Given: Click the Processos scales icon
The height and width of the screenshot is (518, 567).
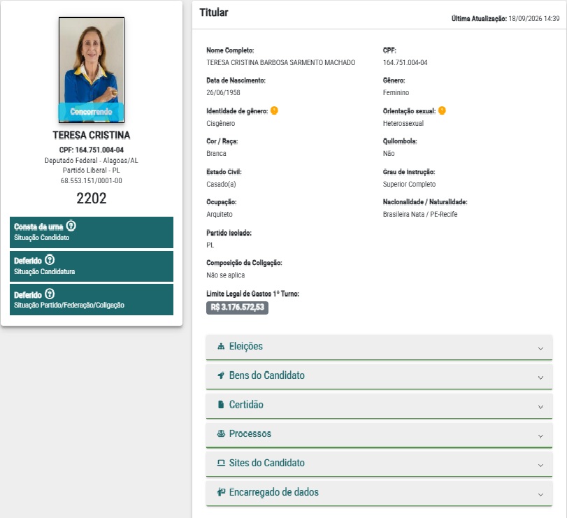Looking at the screenshot, I should [x=221, y=434].
